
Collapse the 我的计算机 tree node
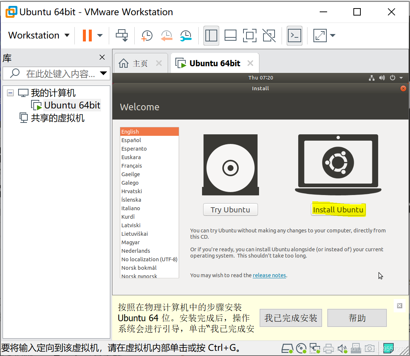click(x=10, y=93)
